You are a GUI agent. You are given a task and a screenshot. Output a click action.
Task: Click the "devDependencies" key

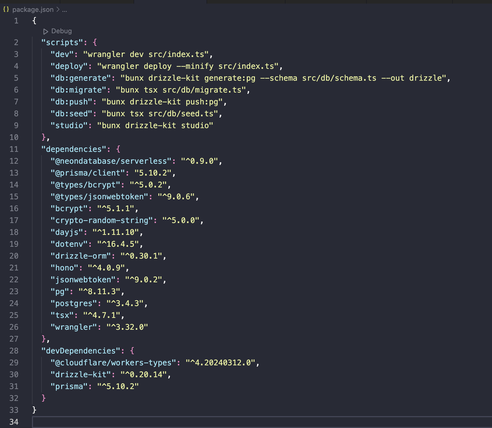81,351
